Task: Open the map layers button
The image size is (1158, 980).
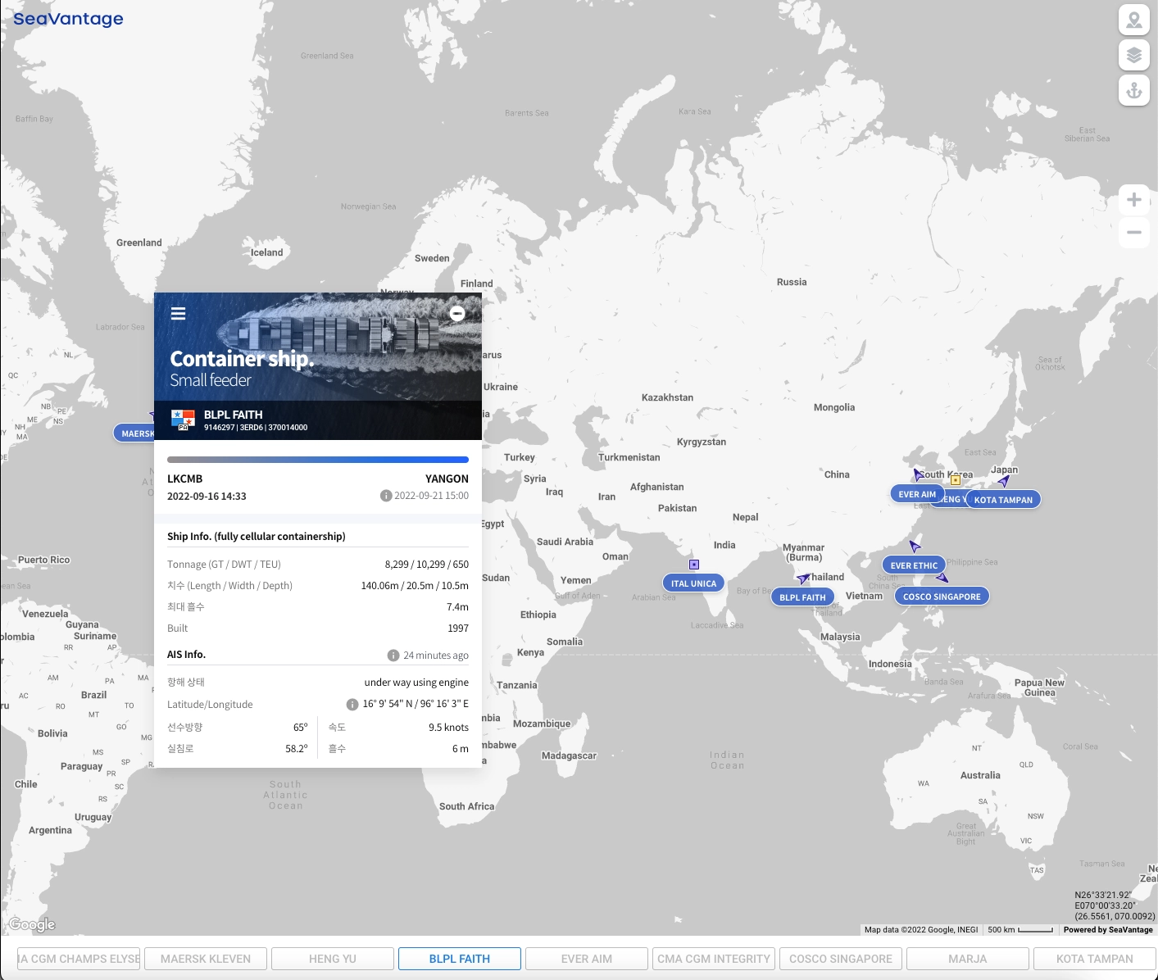Action: tap(1134, 55)
